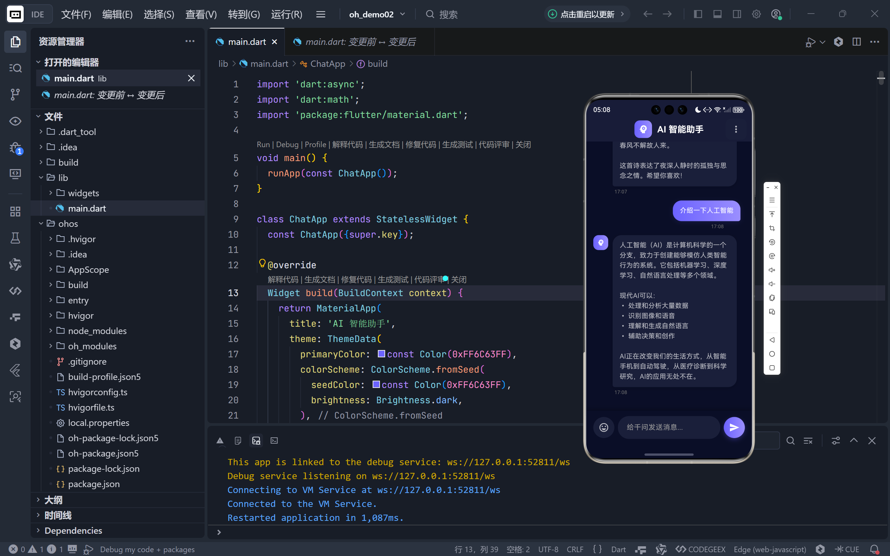Viewport: 890px width, 556px height.
Task: Click the 点击重启以更新 button
Action: [x=586, y=14]
